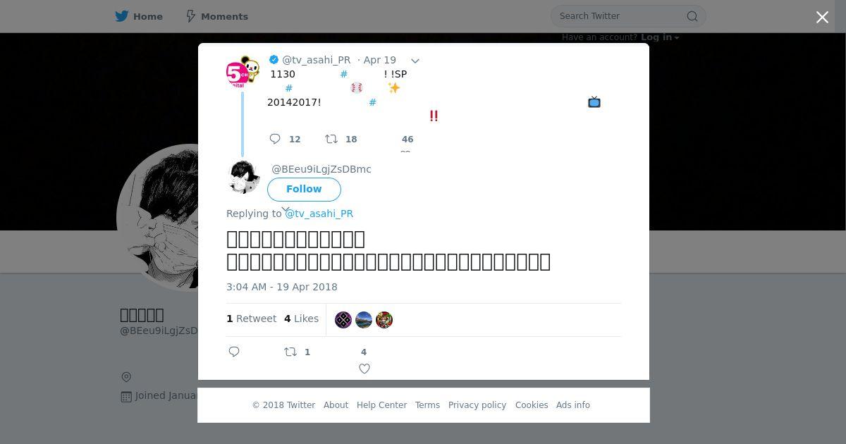Expand the tweet options chevron next to Apr 19

click(415, 61)
